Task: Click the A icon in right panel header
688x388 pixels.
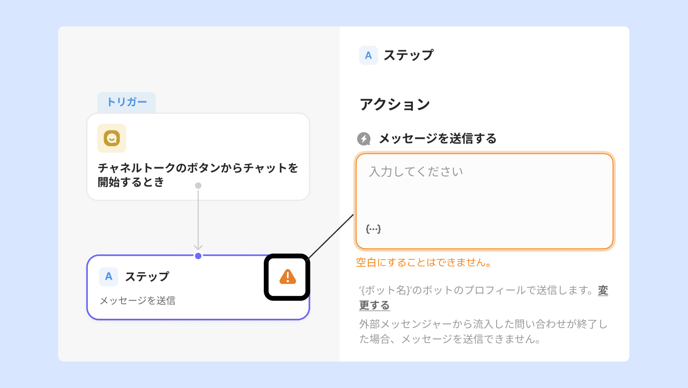Action: click(368, 56)
